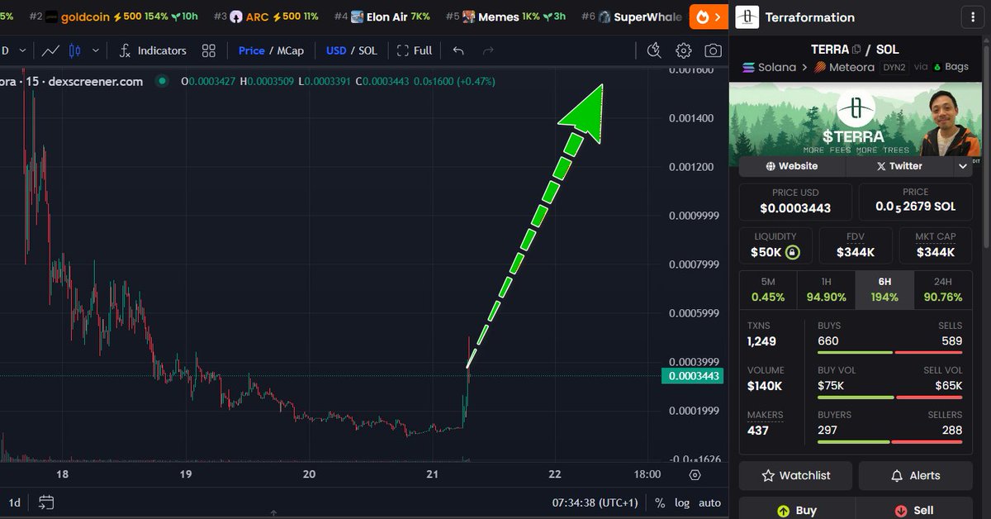Select the line chart style icon
Viewport: 991px width, 519px height.
point(50,50)
